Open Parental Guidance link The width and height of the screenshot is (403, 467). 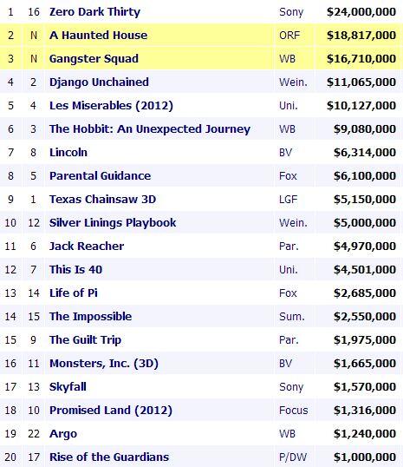pyautogui.click(x=100, y=175)
